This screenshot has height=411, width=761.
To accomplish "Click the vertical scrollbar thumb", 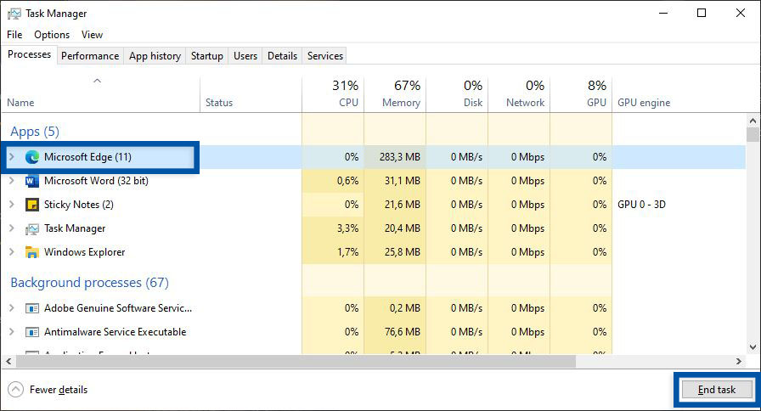I will 753,134.
